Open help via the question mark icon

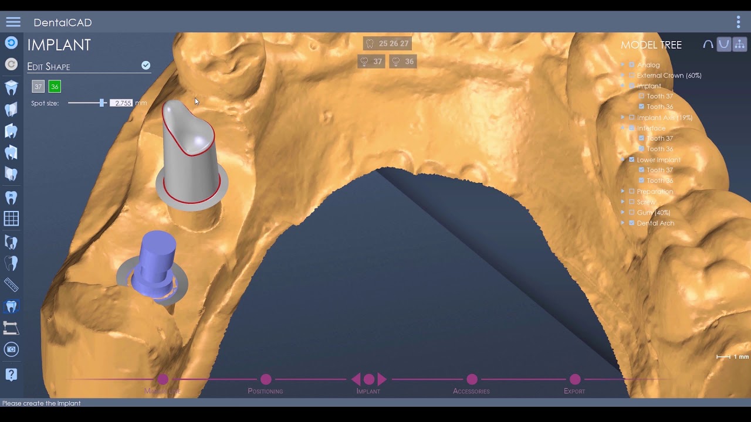point(11,375)
